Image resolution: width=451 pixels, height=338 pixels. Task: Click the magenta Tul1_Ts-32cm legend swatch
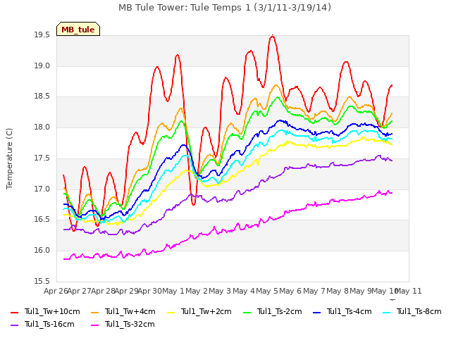coord(94,325)
